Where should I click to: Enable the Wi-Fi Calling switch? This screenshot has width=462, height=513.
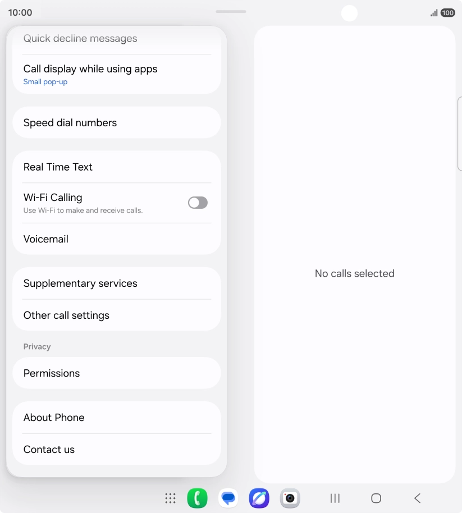coord(198,203)
